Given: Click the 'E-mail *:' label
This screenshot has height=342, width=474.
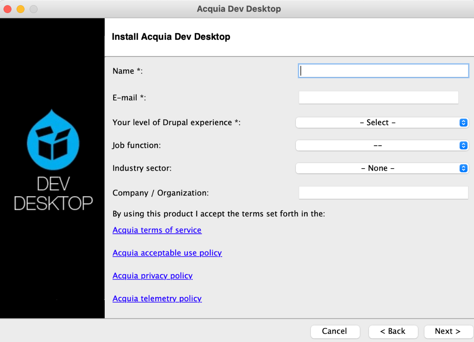Looking at the screenshot, I should [x=129, y=98].
